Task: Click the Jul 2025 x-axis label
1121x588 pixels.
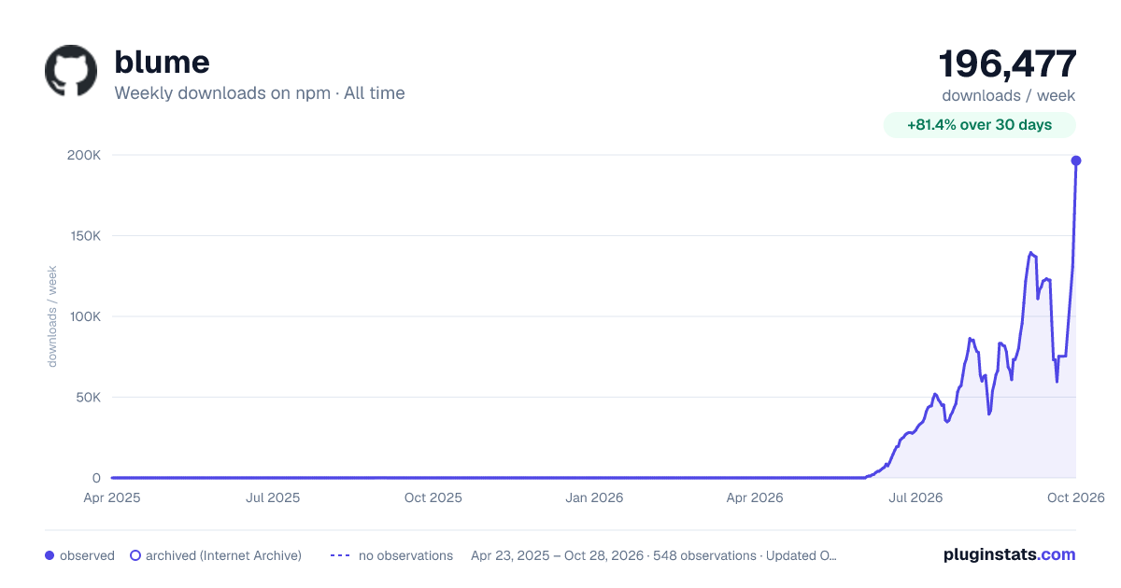Action: click(273, 497)
